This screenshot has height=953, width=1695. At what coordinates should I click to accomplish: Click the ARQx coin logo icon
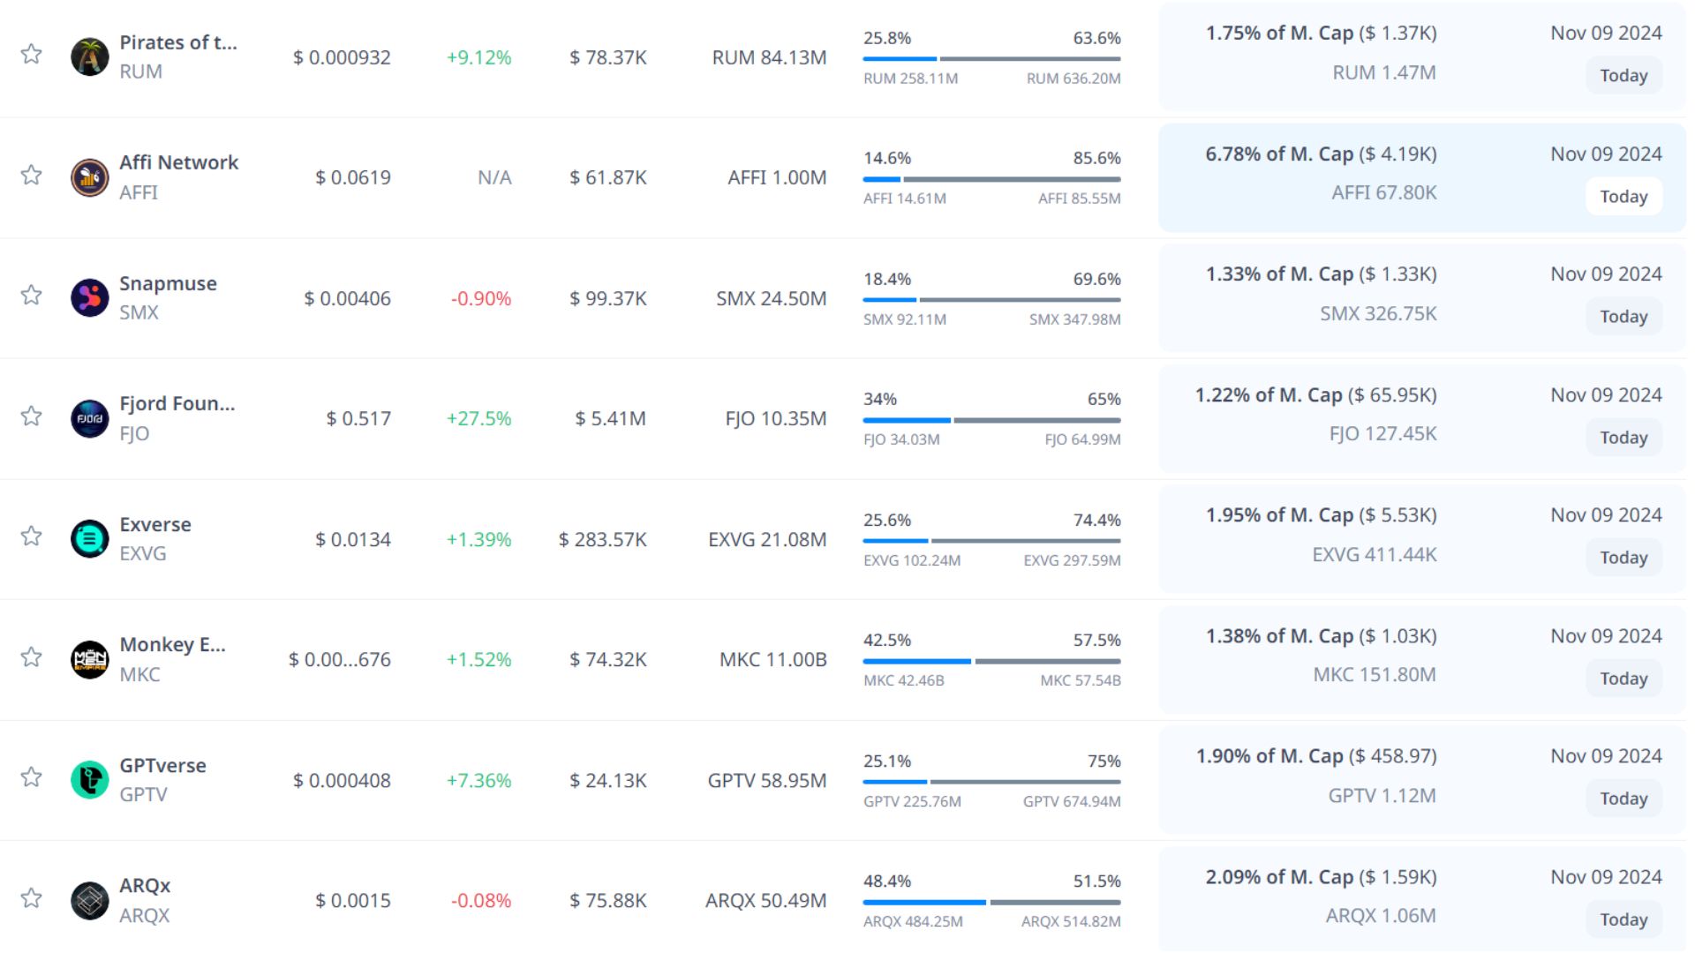click(89, 900)
